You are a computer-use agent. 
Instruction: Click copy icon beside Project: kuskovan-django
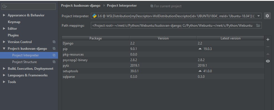pos(54,49)
